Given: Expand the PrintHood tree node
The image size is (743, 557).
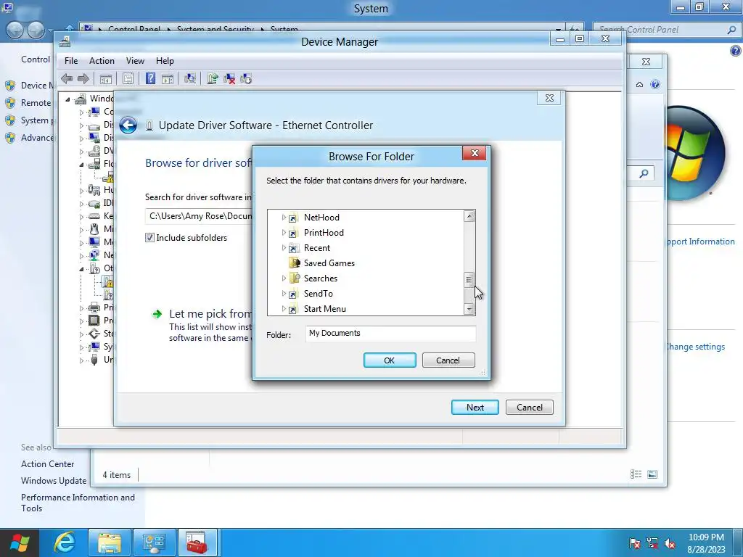Looking at the screenshot, I should point(284,233).
